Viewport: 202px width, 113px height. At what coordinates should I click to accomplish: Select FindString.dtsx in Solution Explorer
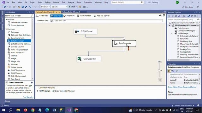pos(186,41)
